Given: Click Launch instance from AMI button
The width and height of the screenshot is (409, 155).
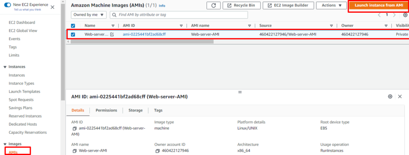Looking at the screenshot, I should 379,6.
